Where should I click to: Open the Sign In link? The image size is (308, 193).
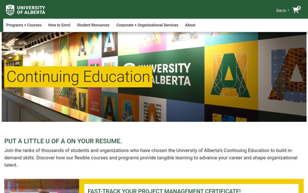coord(281,10)
